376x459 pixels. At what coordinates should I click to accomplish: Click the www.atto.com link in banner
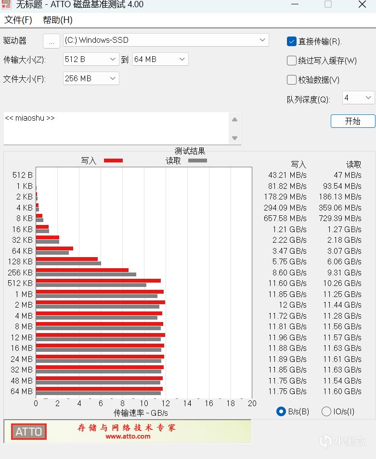[128, 436]
